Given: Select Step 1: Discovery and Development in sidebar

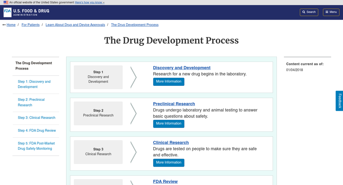Looking at the screenshot, I should point(34,84).
